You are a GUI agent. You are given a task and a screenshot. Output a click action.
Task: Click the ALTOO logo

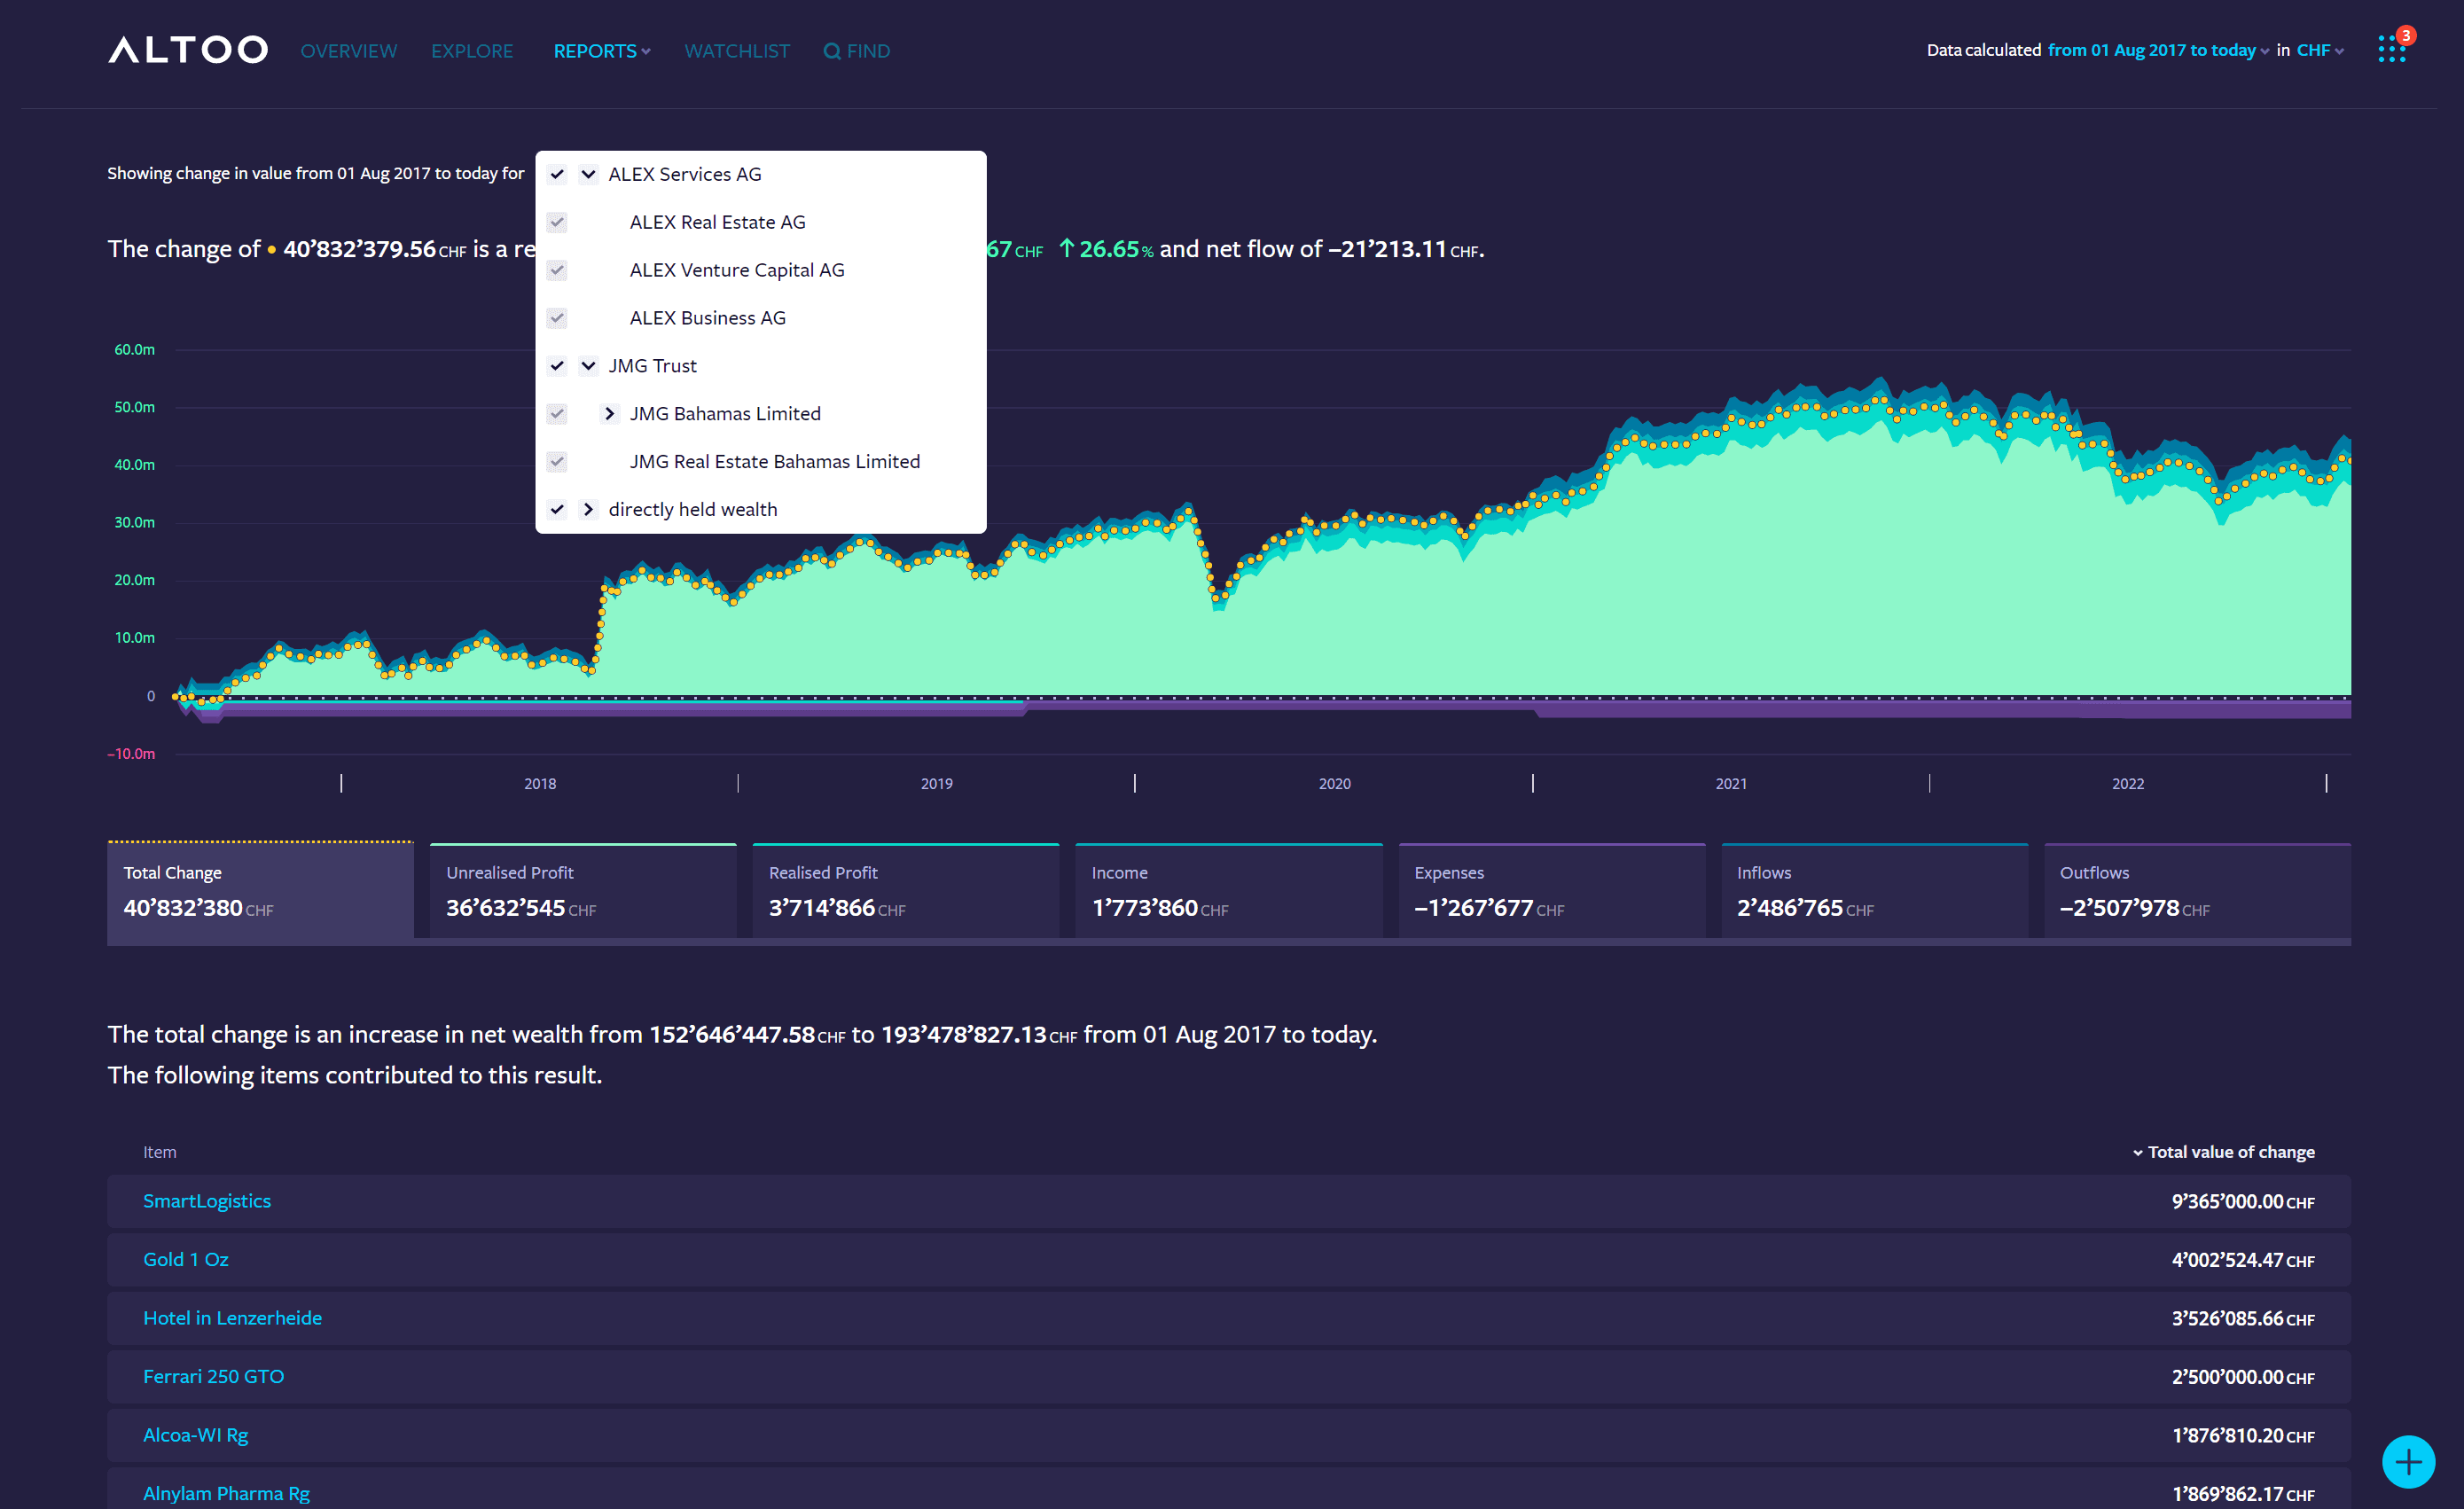click(187, 50)
